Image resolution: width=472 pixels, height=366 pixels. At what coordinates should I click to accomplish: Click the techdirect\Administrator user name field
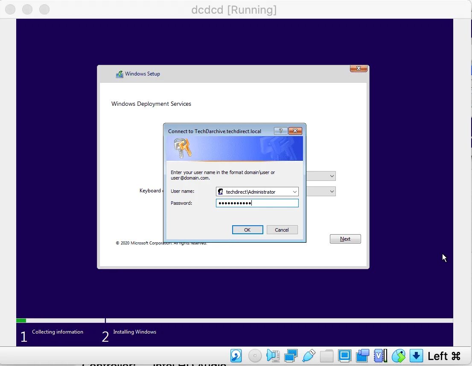[x=257, y=192]
